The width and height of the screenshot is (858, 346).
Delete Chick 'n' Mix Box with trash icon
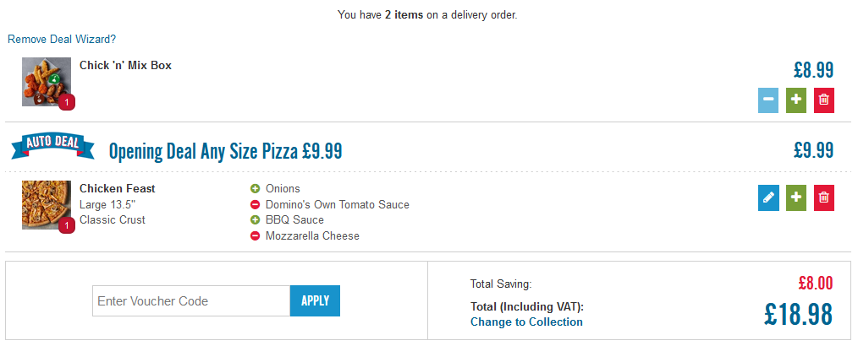(x=824, y=100)
